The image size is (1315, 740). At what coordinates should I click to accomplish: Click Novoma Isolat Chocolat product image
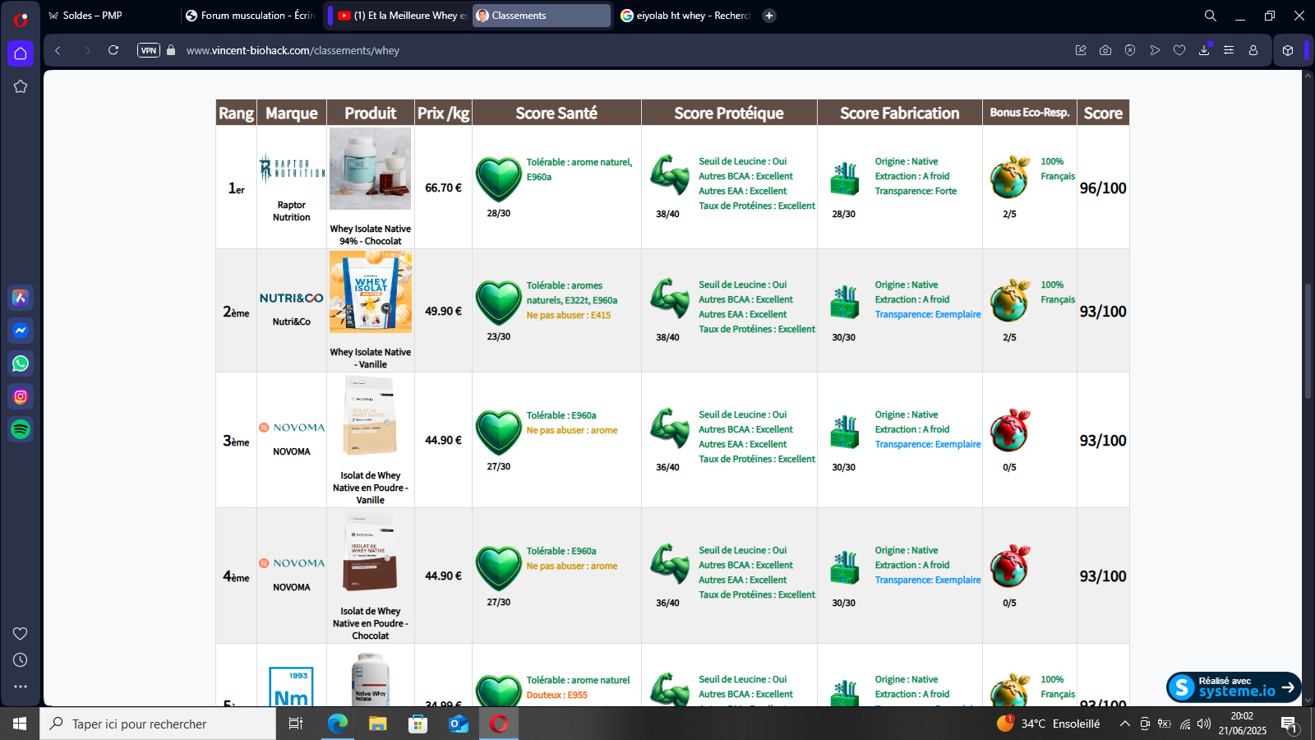coord(371,551)
